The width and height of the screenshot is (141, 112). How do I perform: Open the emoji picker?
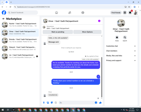[96, 103]
